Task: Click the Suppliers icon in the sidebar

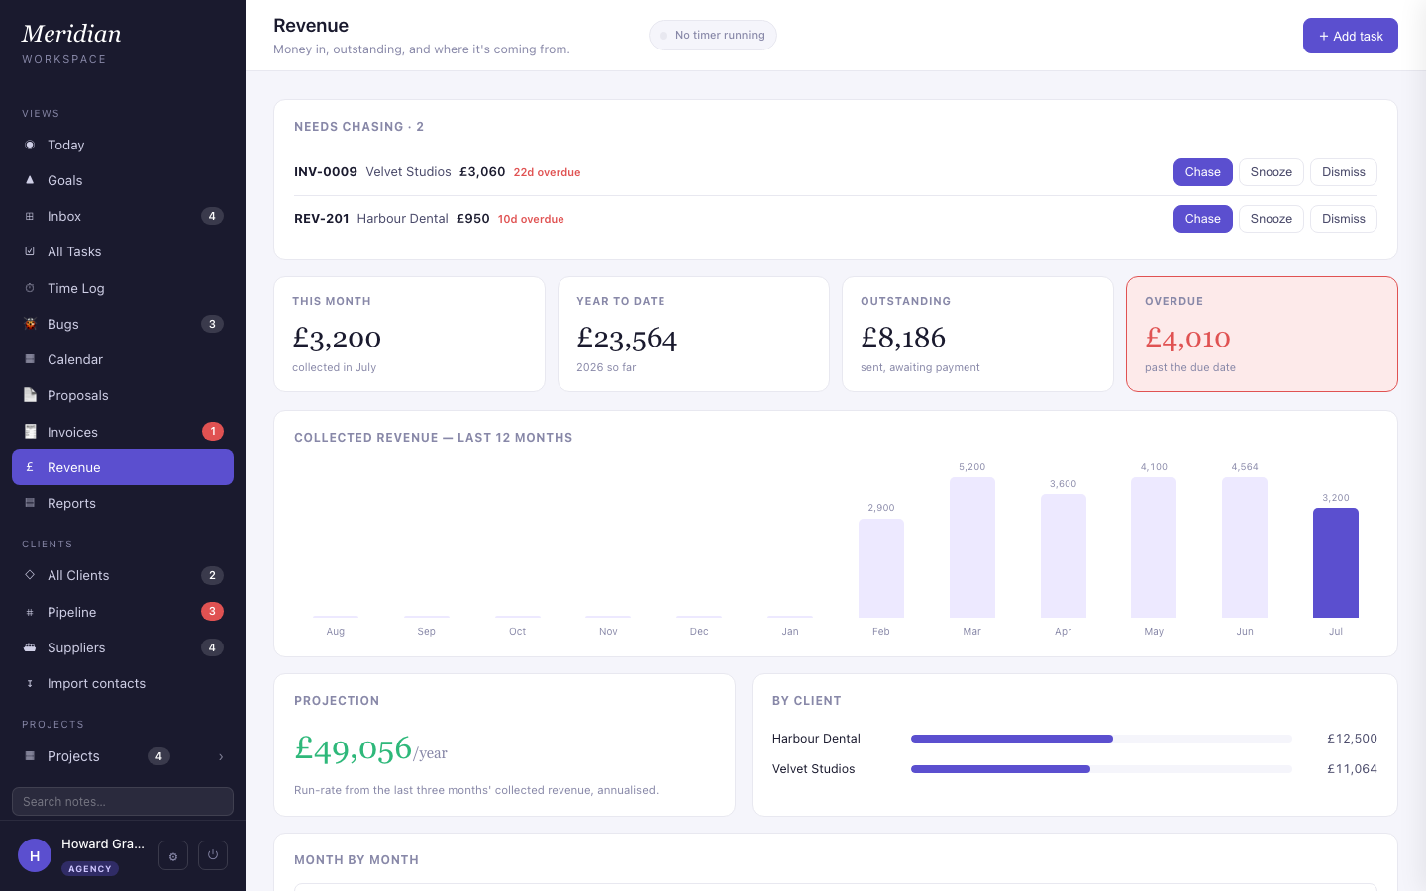Action: click(30, 647)
